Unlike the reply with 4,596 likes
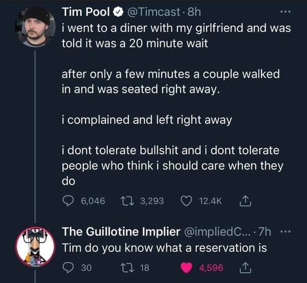This screenshot has width=307, height=283. tap(186, 268)
